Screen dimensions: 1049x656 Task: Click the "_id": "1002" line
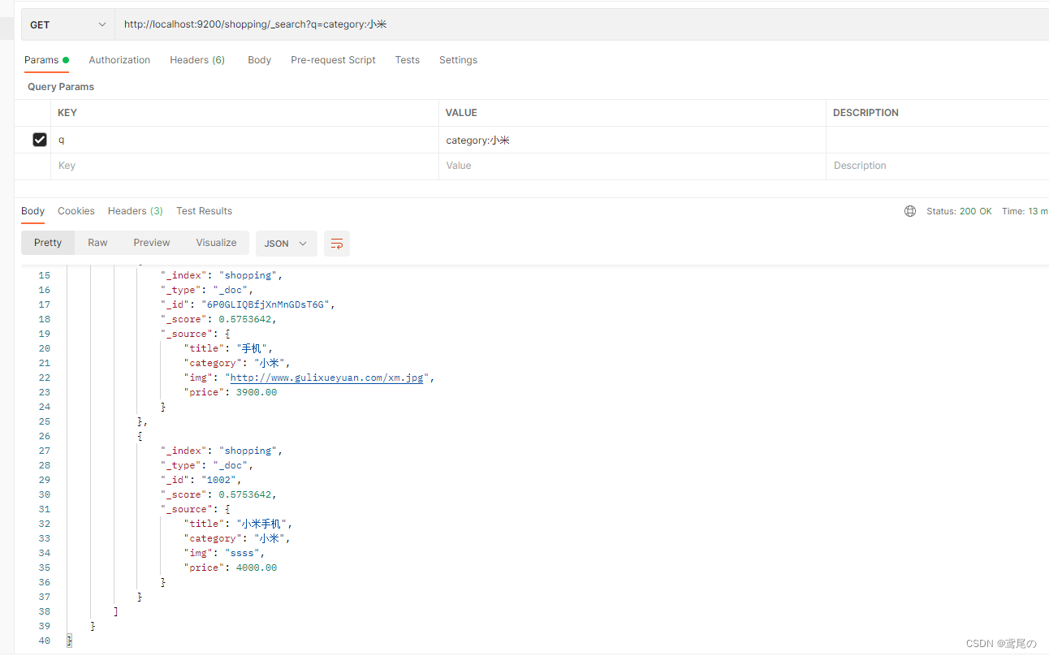pyautogui.click(x=201, y=480)
